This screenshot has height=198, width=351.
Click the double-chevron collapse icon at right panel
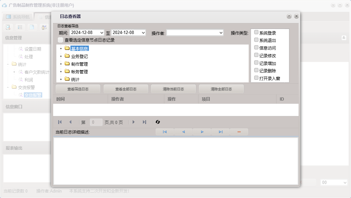pyautogui.click(x=344, y=38)
